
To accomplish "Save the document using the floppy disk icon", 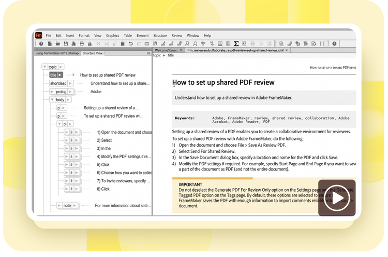I will pos(66,44).
